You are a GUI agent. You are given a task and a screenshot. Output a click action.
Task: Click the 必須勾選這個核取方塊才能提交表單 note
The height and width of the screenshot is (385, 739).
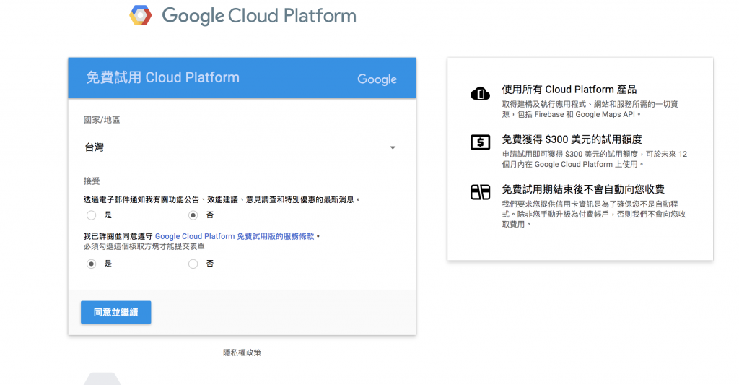click(x=144, y=247)
